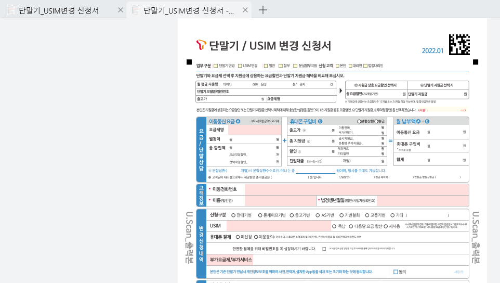The image size is (500, 283).
Task: Select 즉납 USIM payment radio
Action: coord(334,226)
